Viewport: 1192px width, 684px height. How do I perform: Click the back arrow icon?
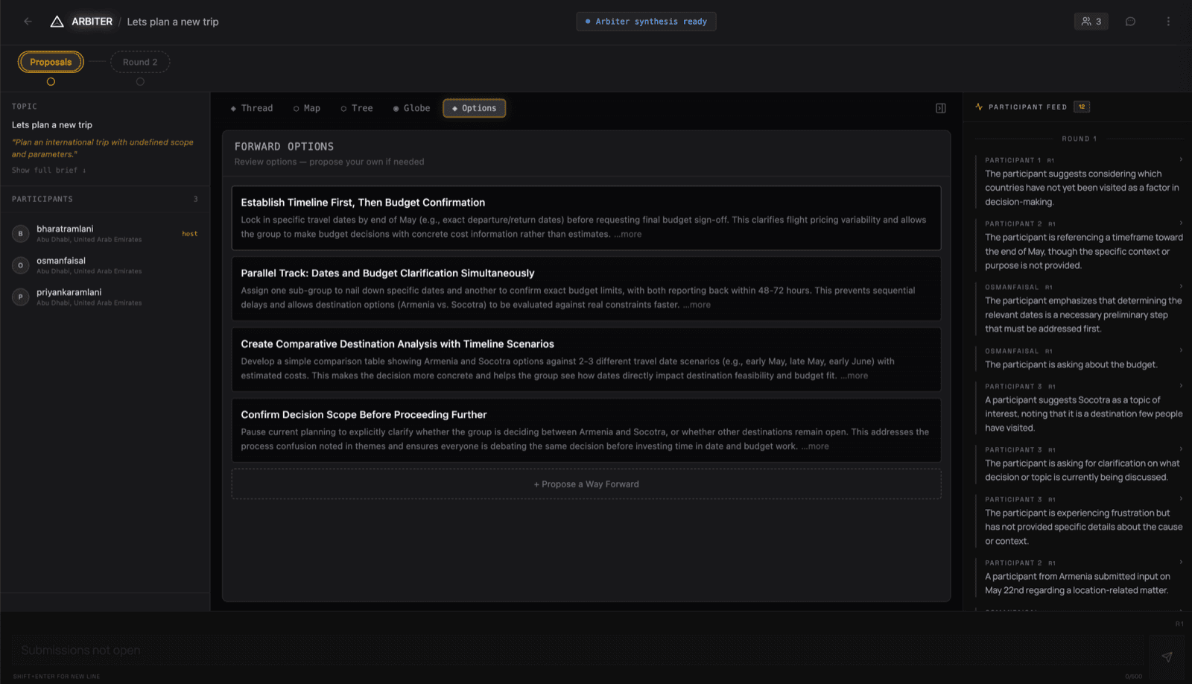point(28,22)
